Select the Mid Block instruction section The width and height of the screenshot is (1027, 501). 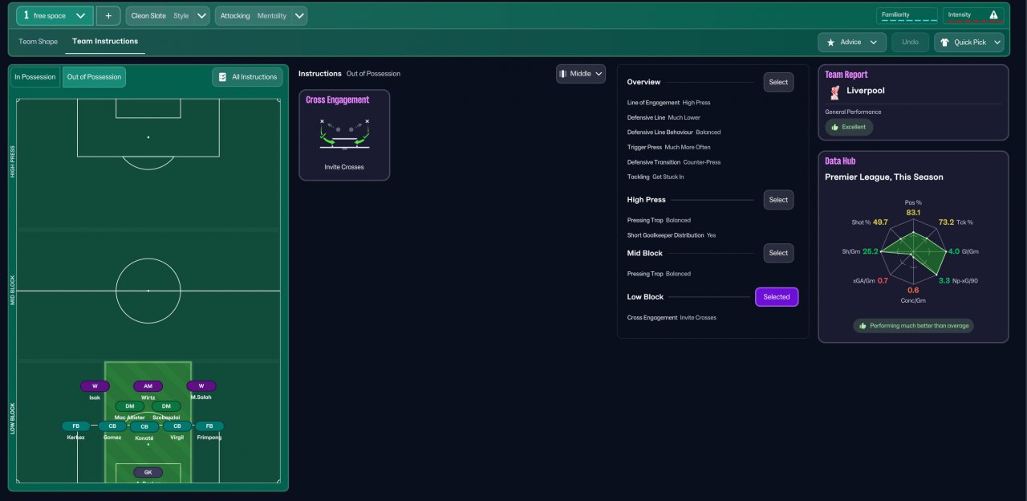point(778,253)
